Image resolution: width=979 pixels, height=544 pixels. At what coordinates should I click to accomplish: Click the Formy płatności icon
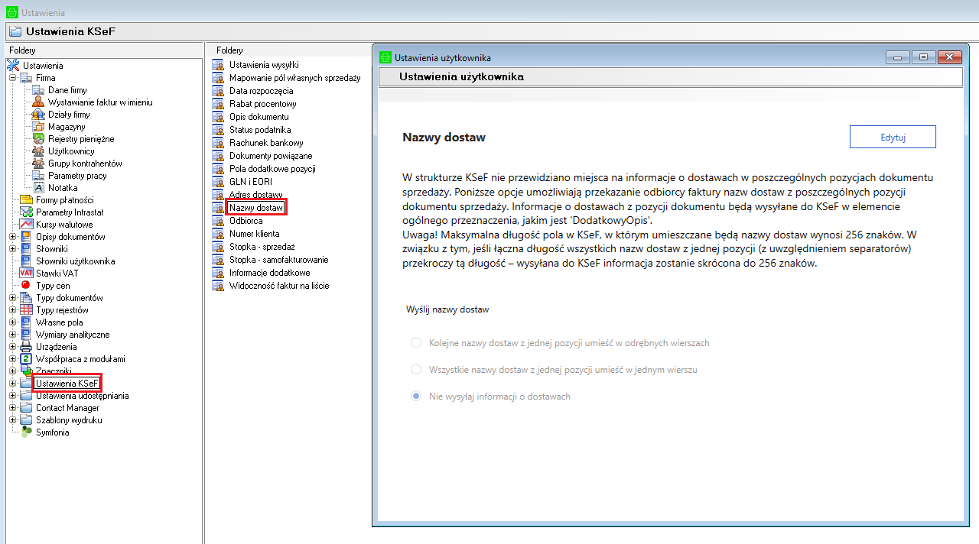[x=26, y=200]
